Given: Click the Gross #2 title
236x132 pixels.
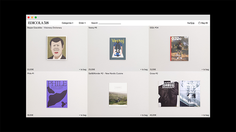Looking at the screenshot, I should point(154,73).
